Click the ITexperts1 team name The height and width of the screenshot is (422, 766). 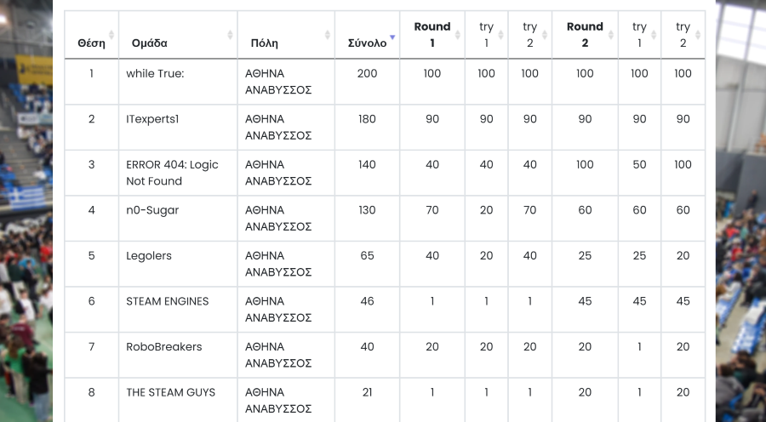[152, 119]
